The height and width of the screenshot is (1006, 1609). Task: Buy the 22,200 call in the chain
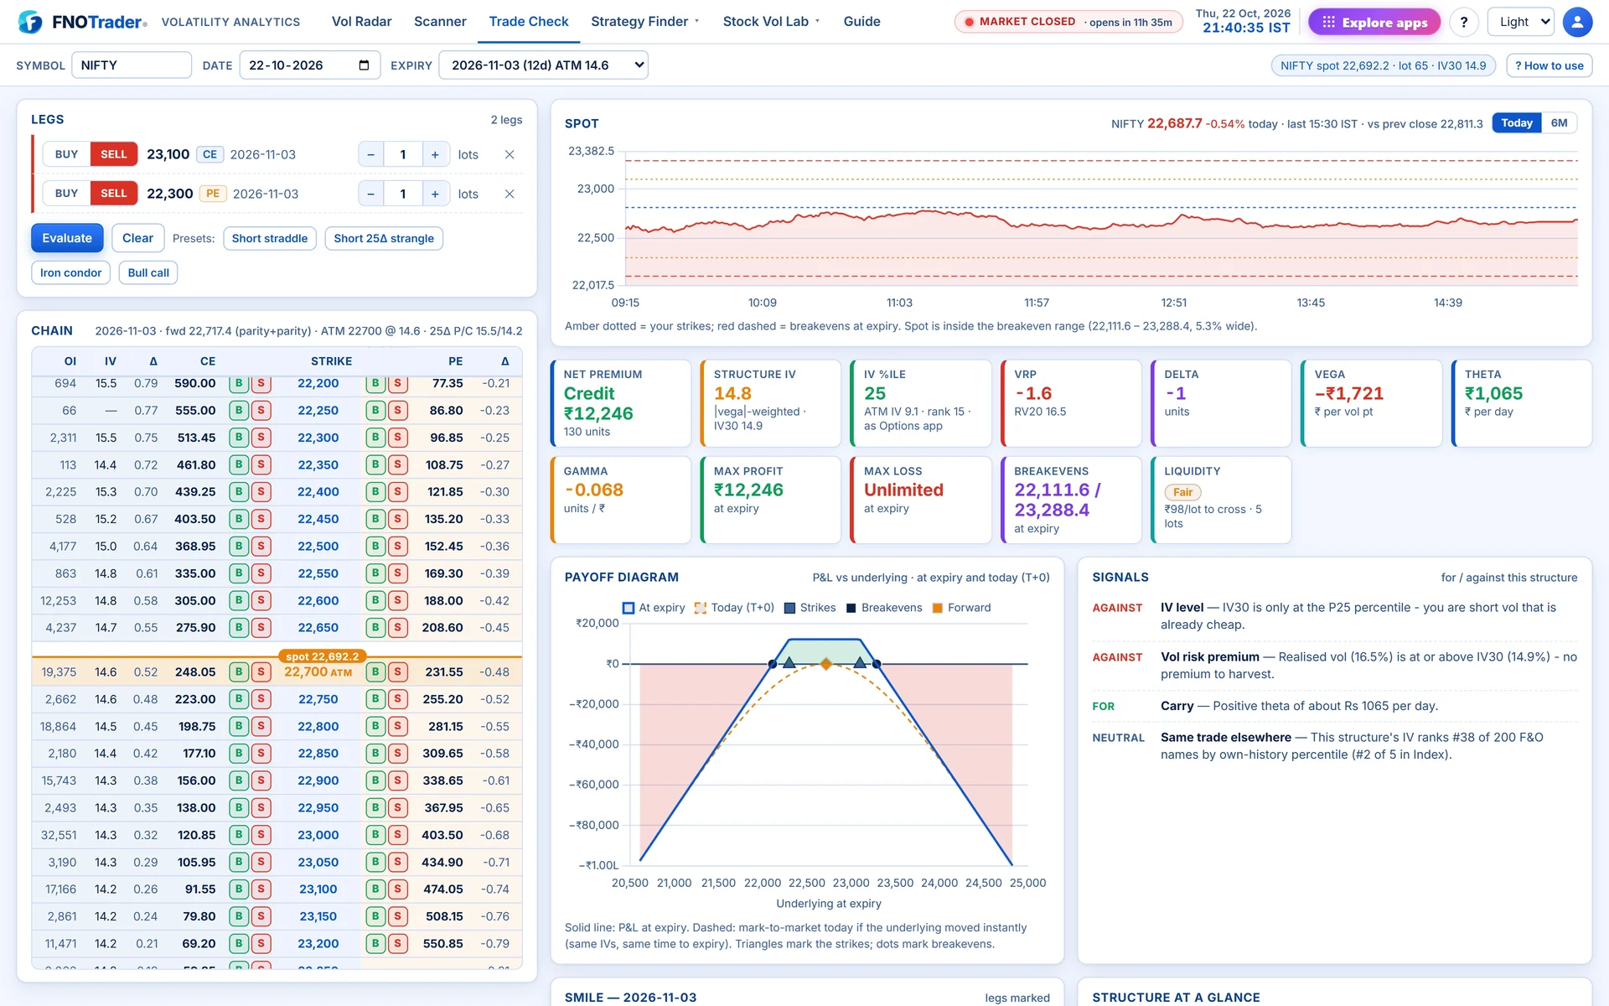239,383
